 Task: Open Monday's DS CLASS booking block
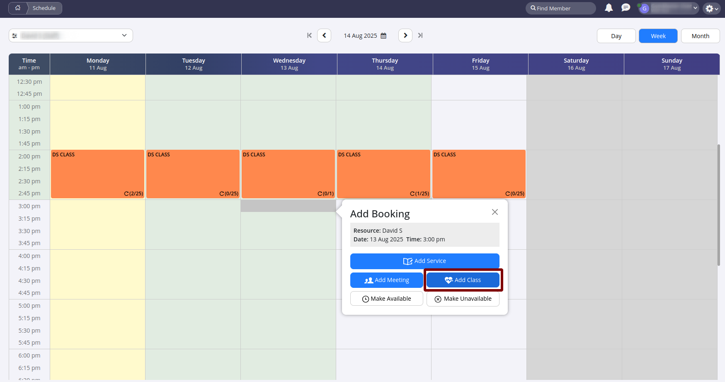tap(97, 174)
